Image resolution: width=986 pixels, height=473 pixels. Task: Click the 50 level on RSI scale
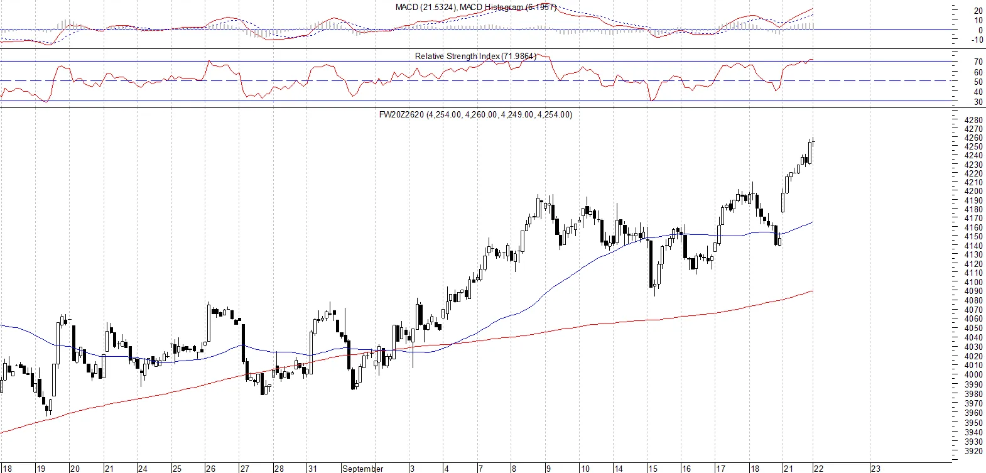pyautogui.click(x=978, y=82)
